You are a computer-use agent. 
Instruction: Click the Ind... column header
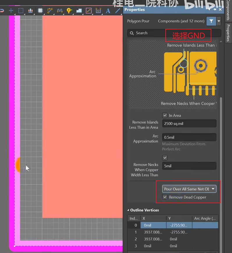coord(134,218)
